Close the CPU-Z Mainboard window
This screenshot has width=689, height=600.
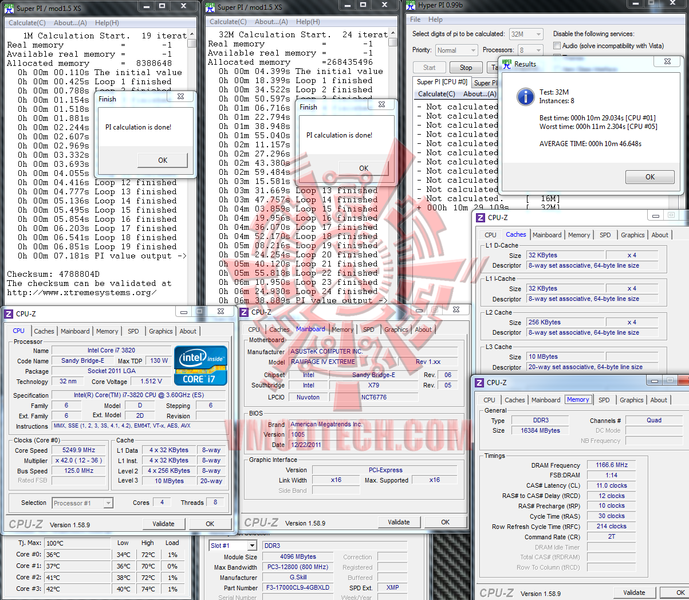[x=456, y=309]
